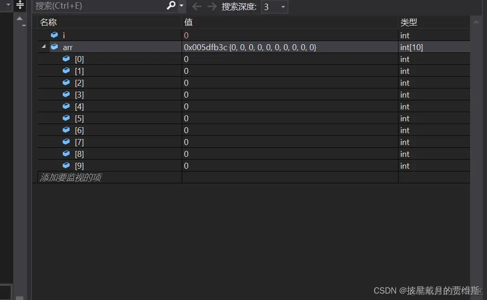
Task: Select the [8] element name
Action: [x=79, y=154]
